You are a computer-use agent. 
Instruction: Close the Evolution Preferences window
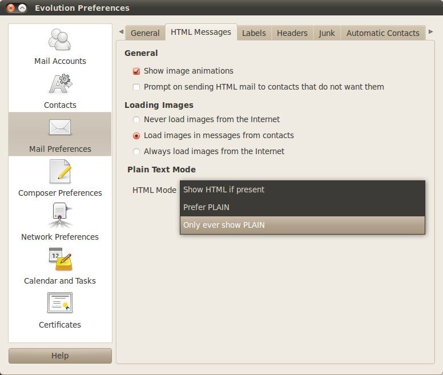click(10, 8)
